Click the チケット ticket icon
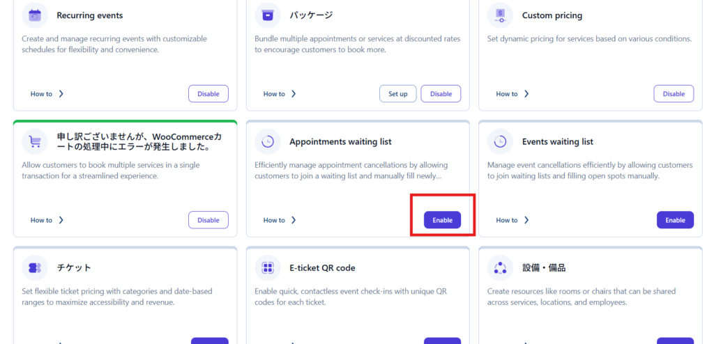Screen dimensions: 714x344 click(x=35, y=268)
